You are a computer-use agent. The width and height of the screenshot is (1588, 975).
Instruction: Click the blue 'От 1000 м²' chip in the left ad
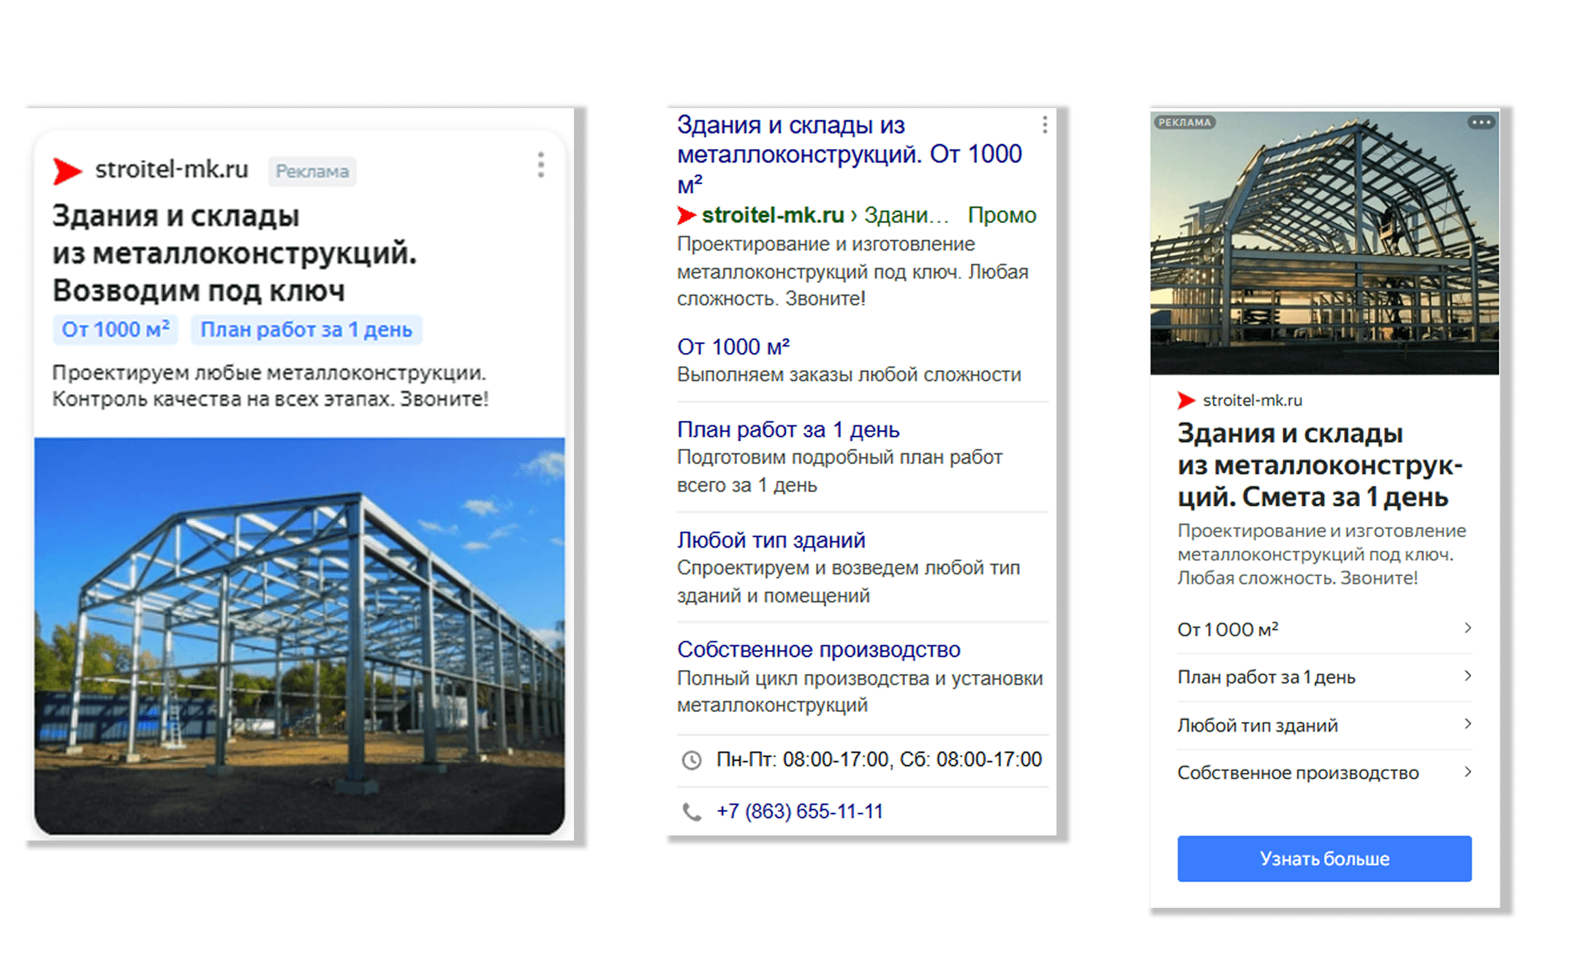pyautogui.click(x=116, y=330)
